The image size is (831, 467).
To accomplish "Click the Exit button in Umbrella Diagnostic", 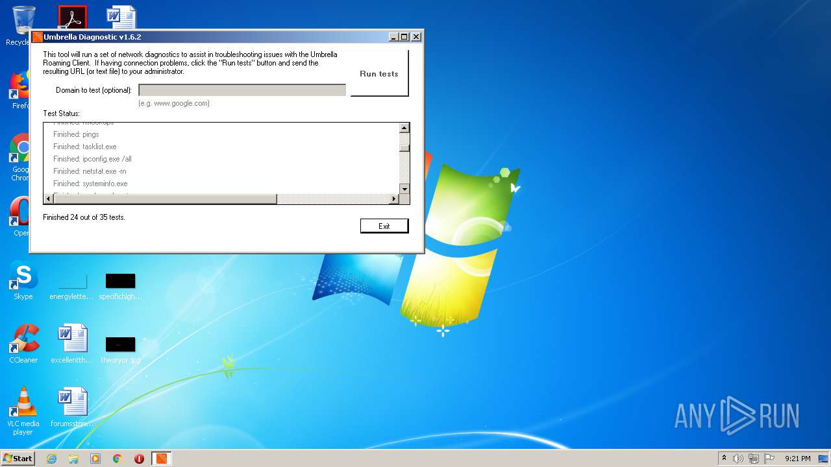I will [x=384, y=226].
